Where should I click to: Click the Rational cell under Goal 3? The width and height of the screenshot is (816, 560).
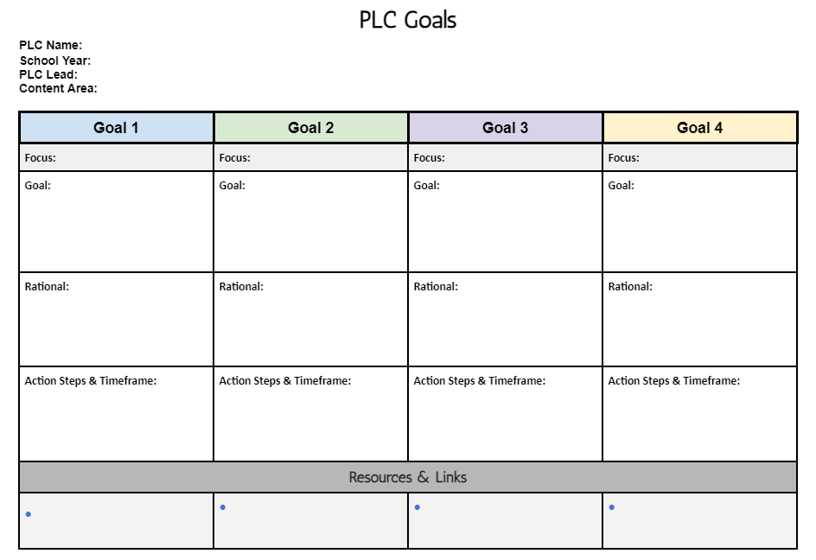tap(506, 320)
